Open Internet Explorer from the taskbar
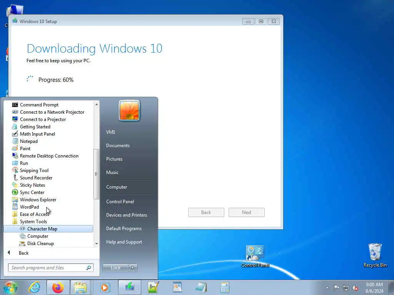 [x=34, y=287]
